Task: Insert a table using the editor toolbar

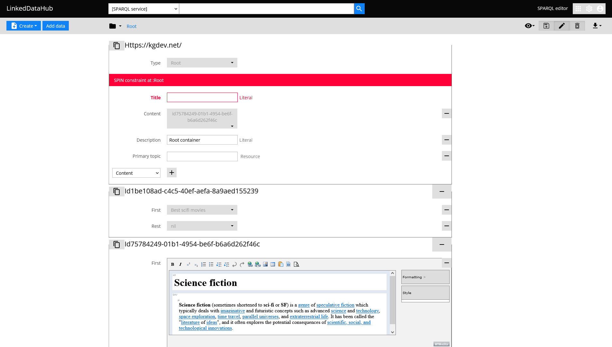Action: tap(273, 264)
